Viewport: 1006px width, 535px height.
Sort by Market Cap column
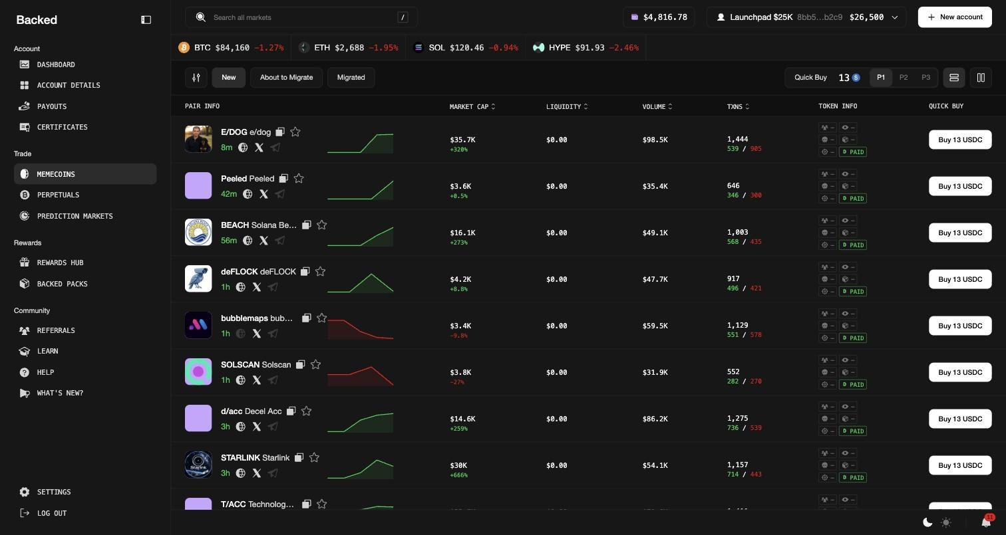click(x=472, y=106)
